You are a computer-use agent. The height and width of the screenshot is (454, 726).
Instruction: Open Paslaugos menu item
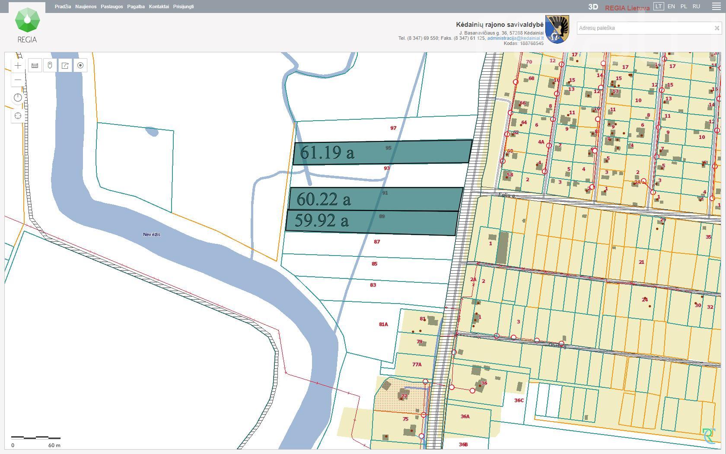coord(112,6)
